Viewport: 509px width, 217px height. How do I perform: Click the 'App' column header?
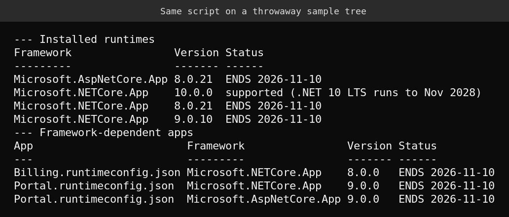pos(23,146)
